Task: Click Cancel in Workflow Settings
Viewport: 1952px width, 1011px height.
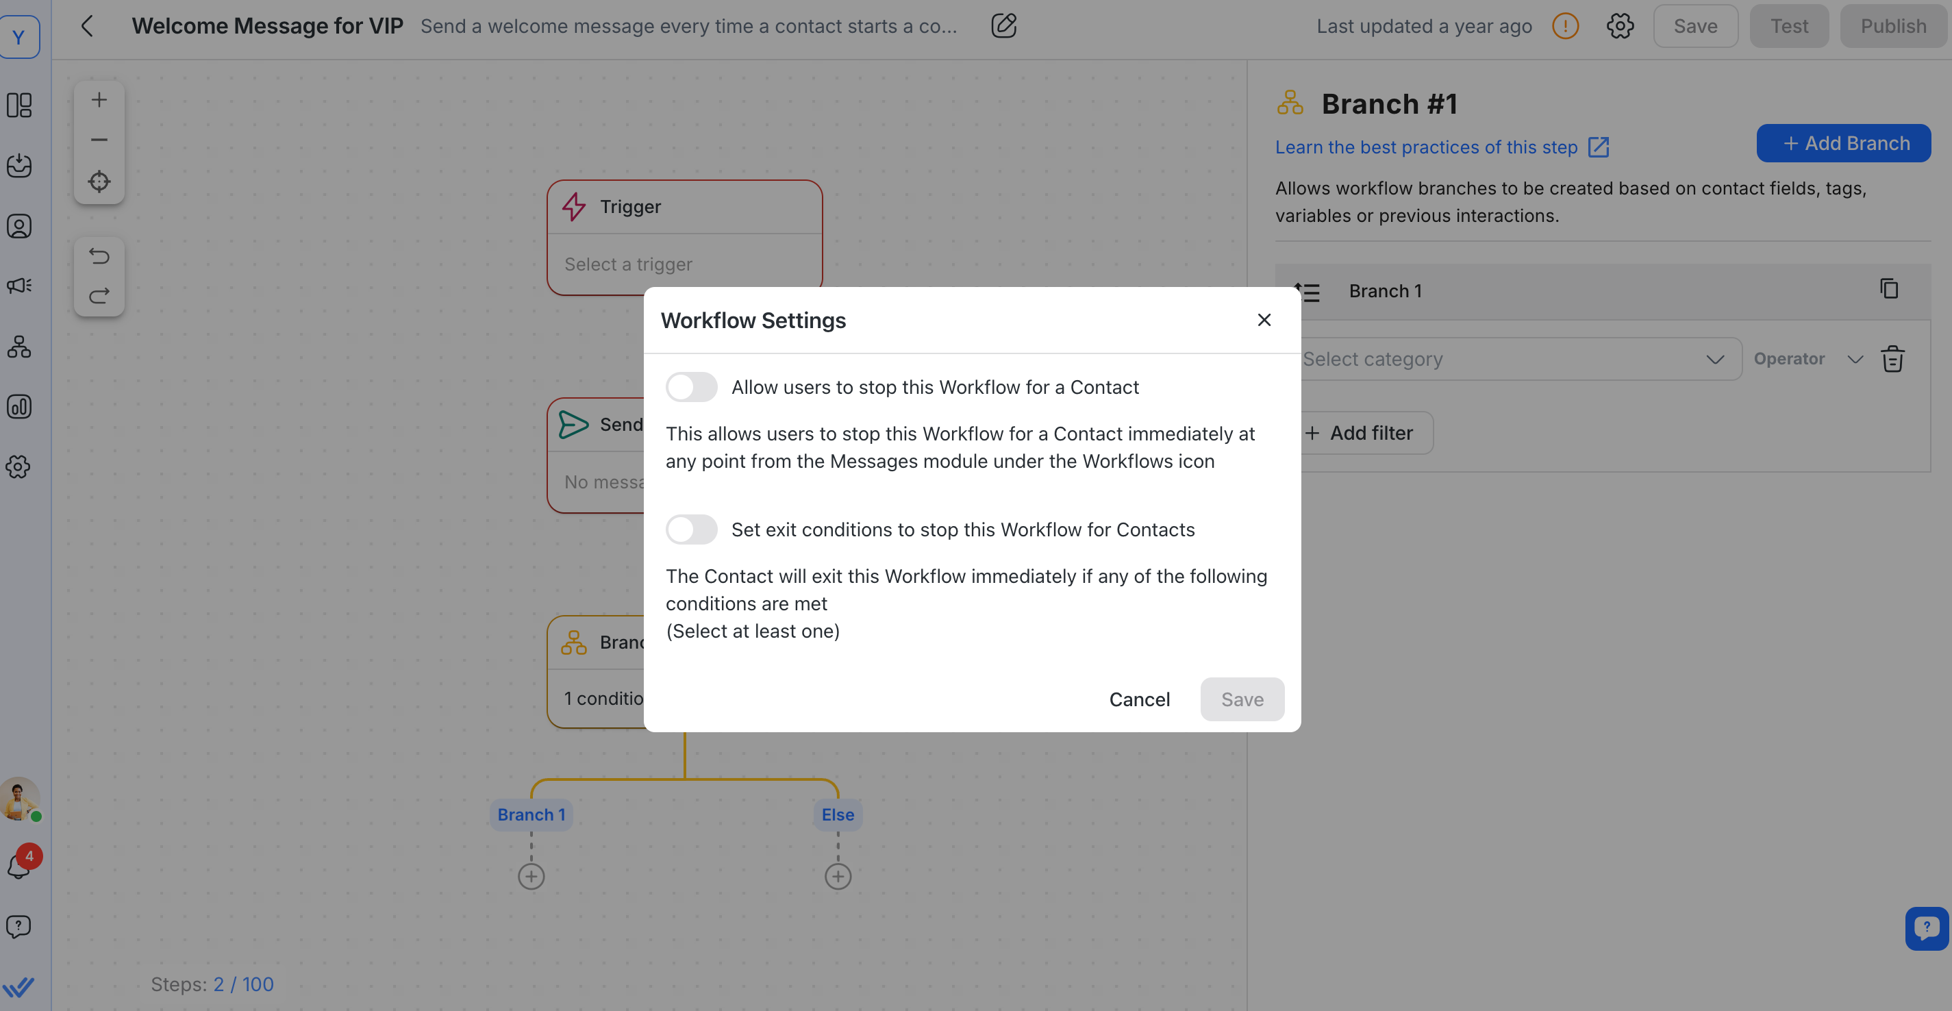Action: coord(1139,699)
